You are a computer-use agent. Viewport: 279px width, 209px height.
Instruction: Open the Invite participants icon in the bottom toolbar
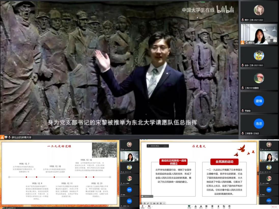(196, 206)
